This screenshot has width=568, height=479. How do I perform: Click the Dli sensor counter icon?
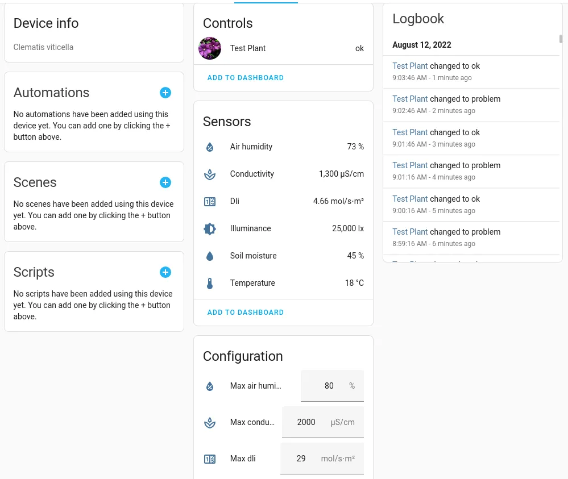210,202
